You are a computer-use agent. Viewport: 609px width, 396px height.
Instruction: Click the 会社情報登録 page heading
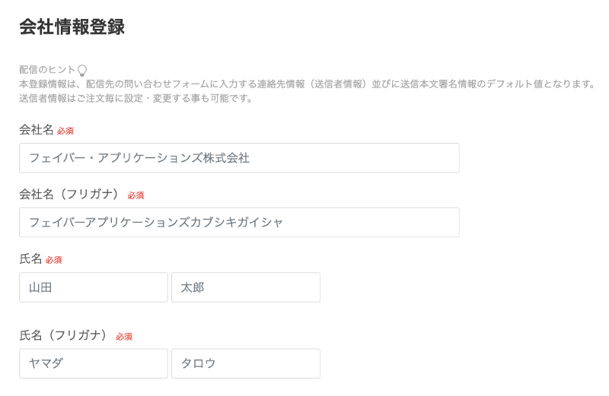(x=72, y=27)
